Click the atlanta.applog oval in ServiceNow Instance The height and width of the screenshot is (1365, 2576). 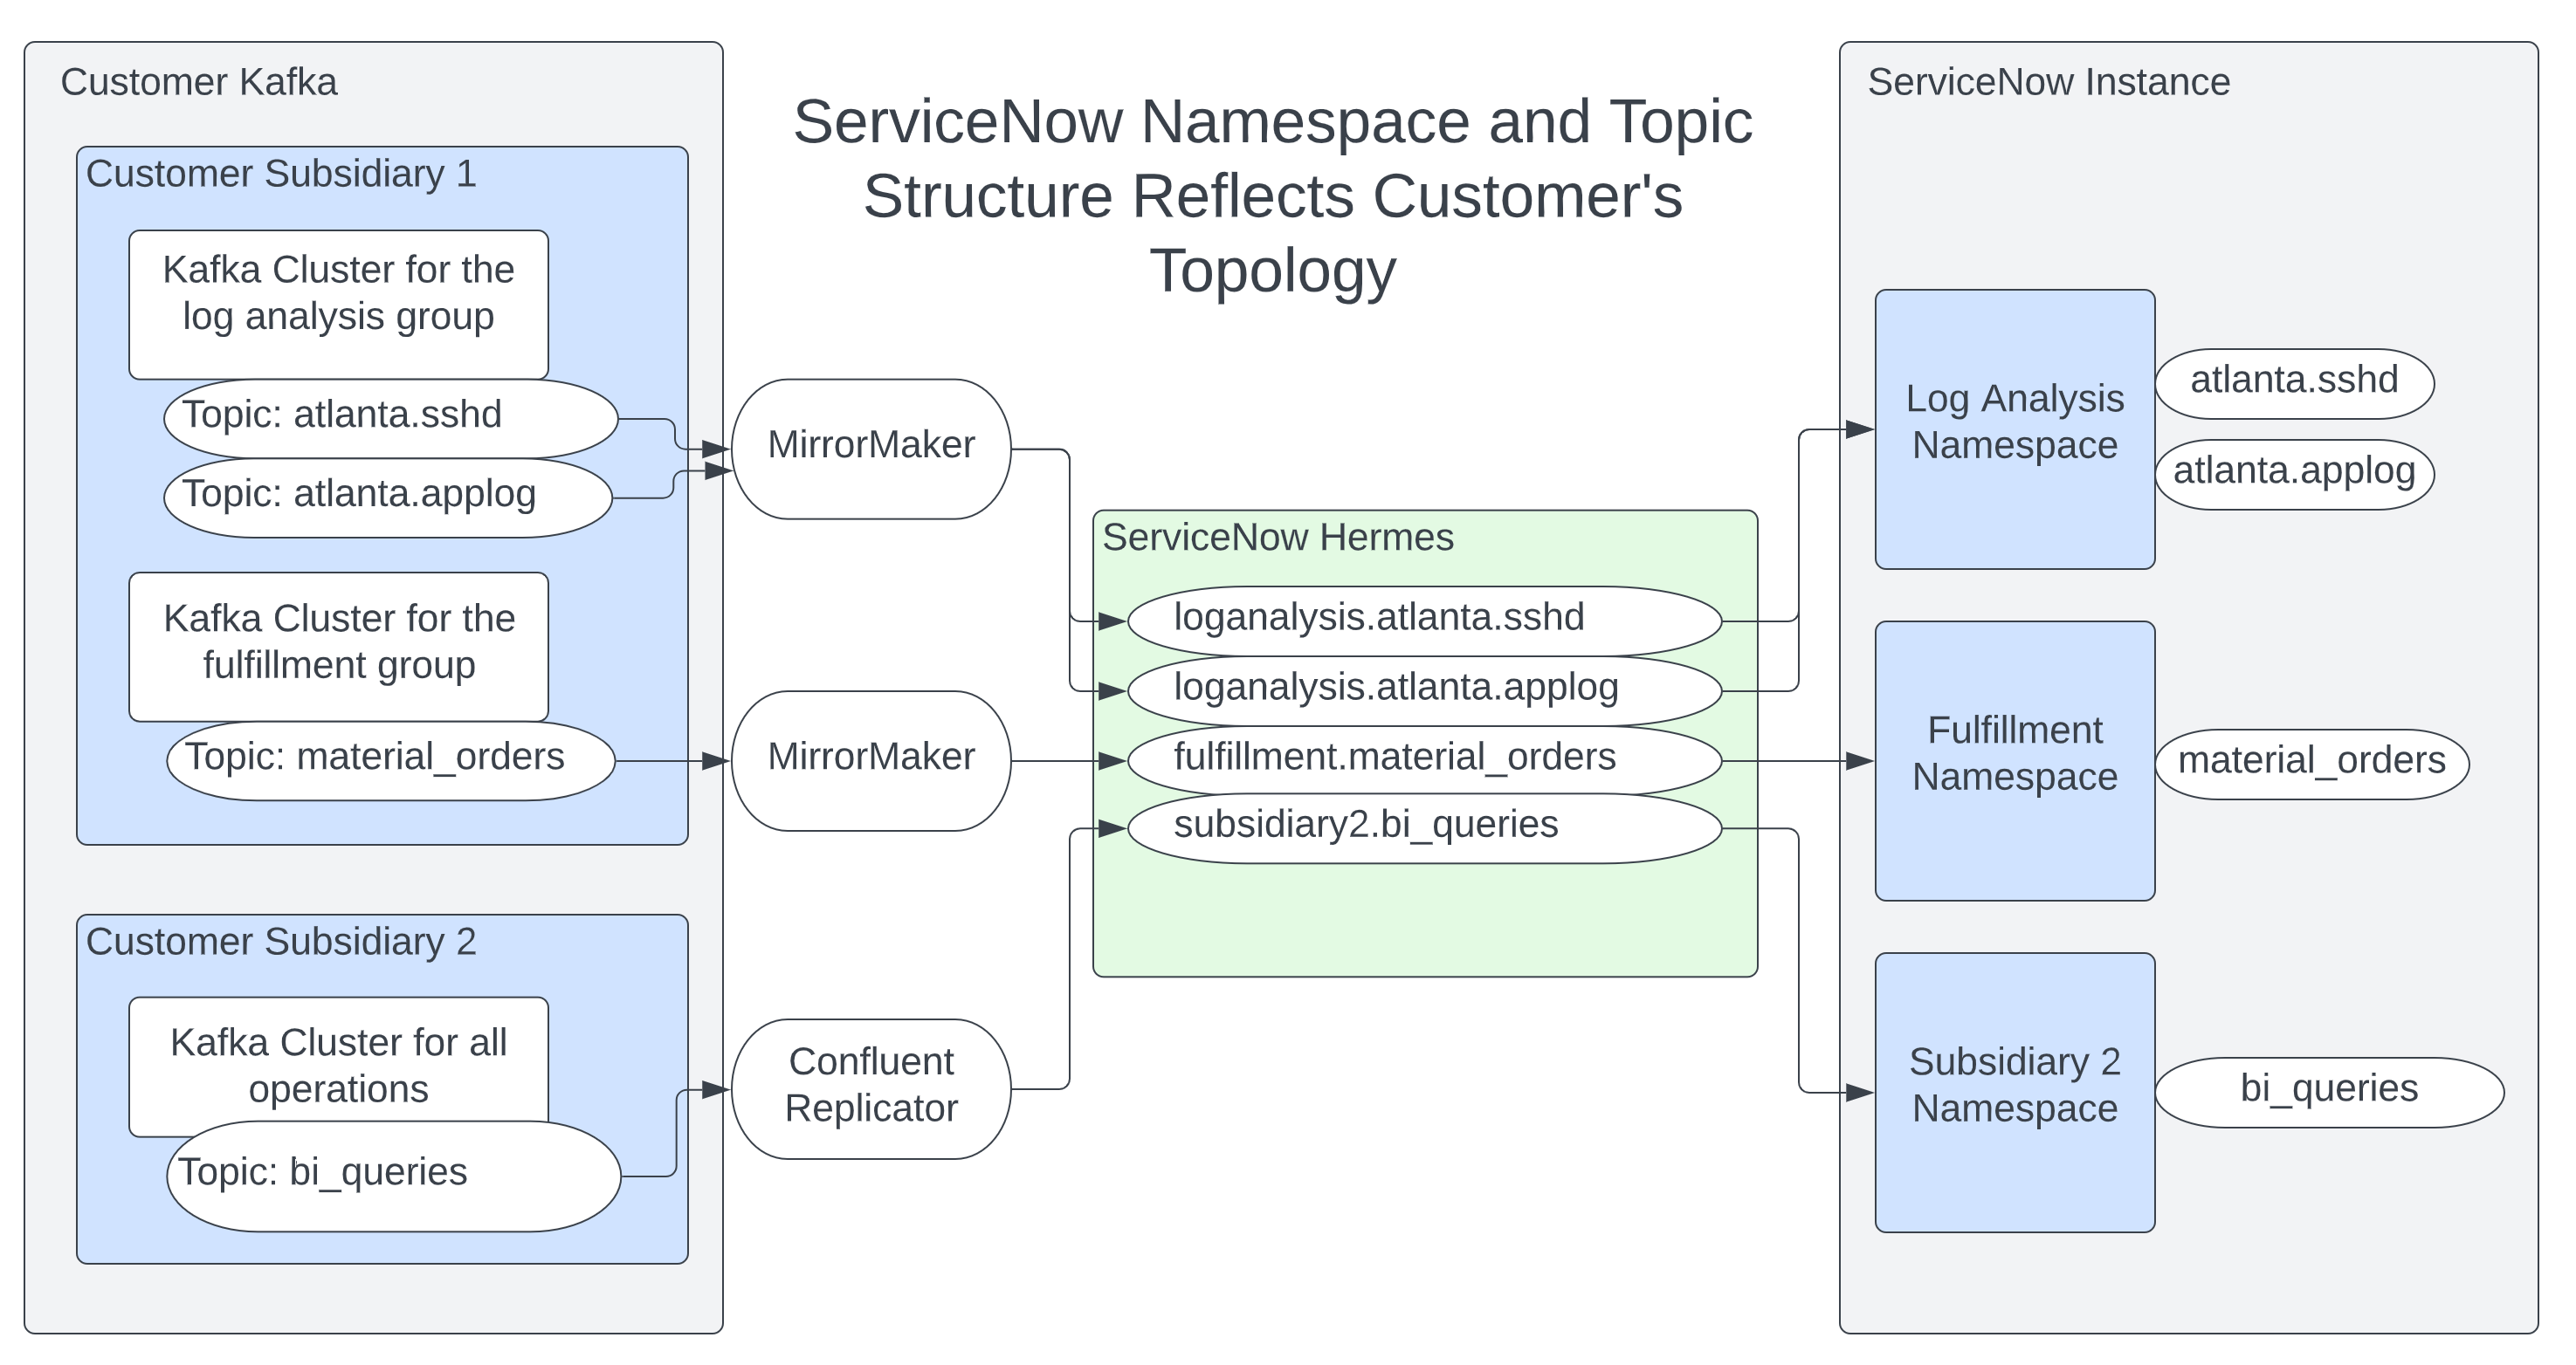pyautogui.click(x=2295, y=475)
